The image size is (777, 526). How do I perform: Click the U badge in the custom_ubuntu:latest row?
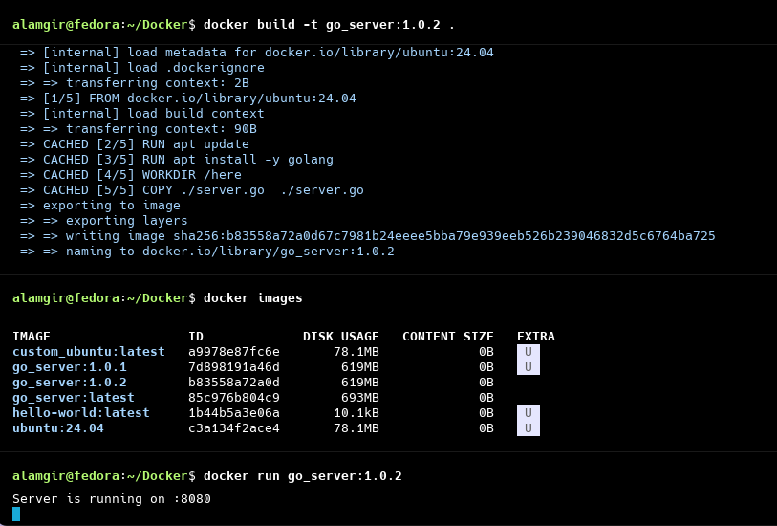(x=528, y=352)
